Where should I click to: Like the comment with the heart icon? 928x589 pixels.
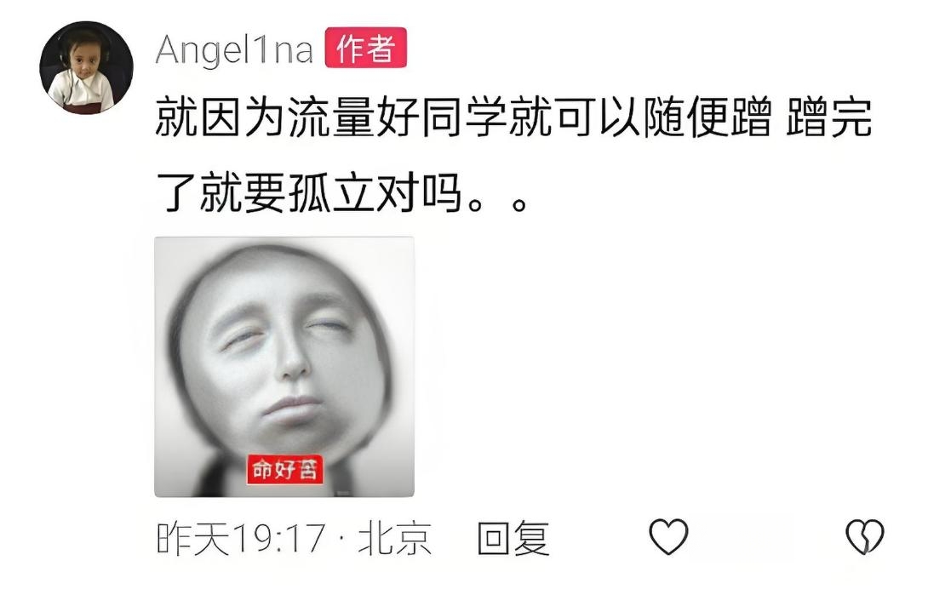[669, 536]
